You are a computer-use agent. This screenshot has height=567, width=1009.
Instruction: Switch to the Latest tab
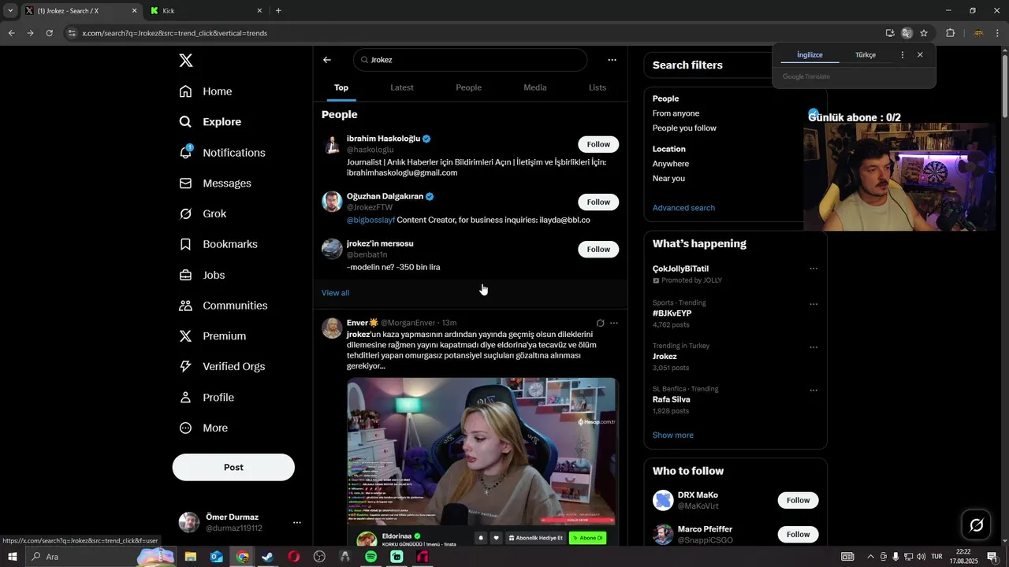tap(402, 87)
